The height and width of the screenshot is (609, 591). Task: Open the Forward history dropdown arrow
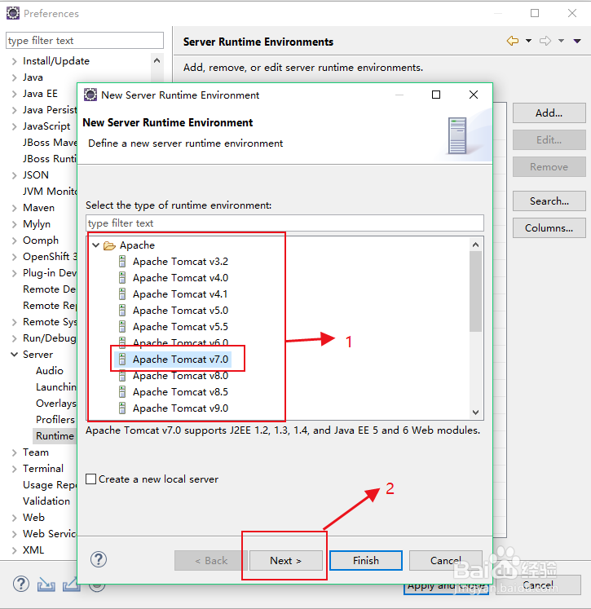click(561, 41)
